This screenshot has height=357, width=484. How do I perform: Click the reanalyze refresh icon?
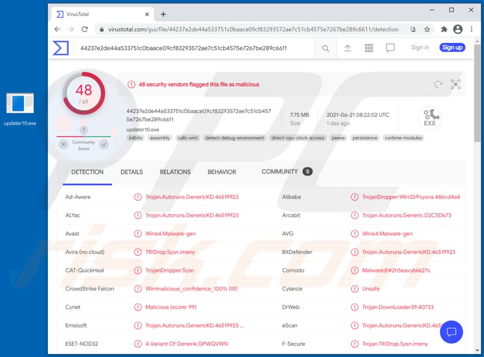438,85
